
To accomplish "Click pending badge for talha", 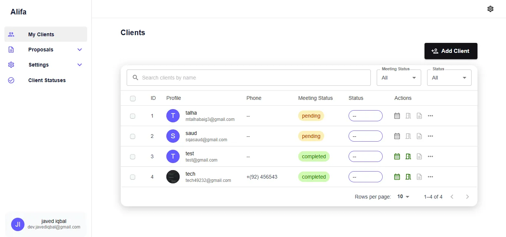I will [311, 116].
